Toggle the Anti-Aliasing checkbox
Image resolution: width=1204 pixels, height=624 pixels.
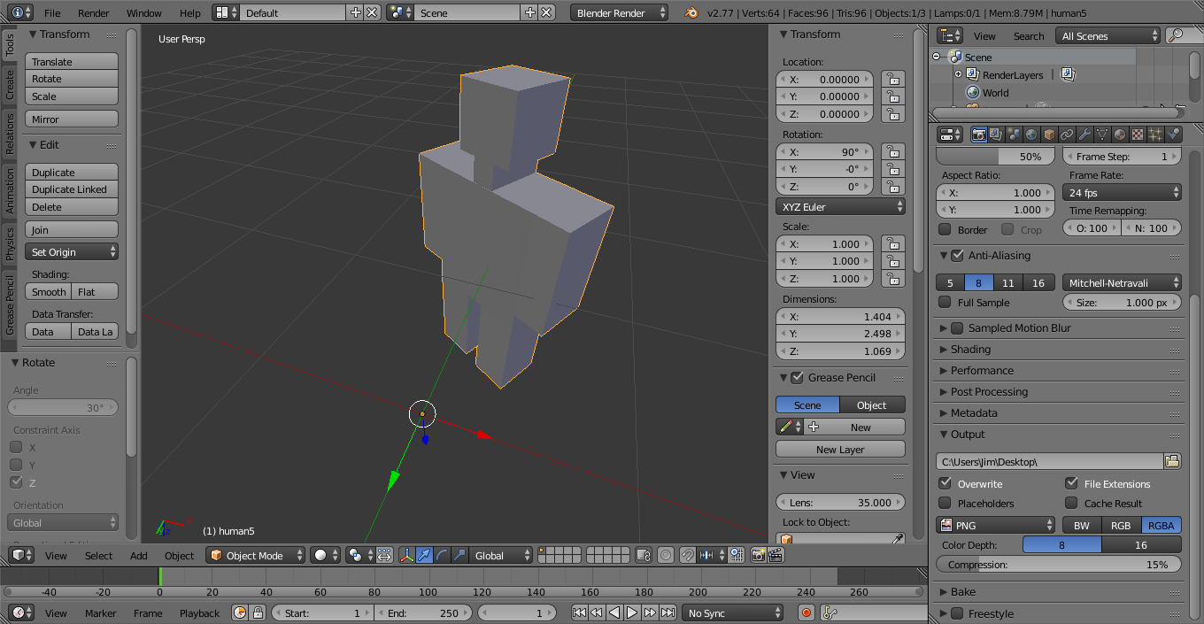tap(957, 255)
